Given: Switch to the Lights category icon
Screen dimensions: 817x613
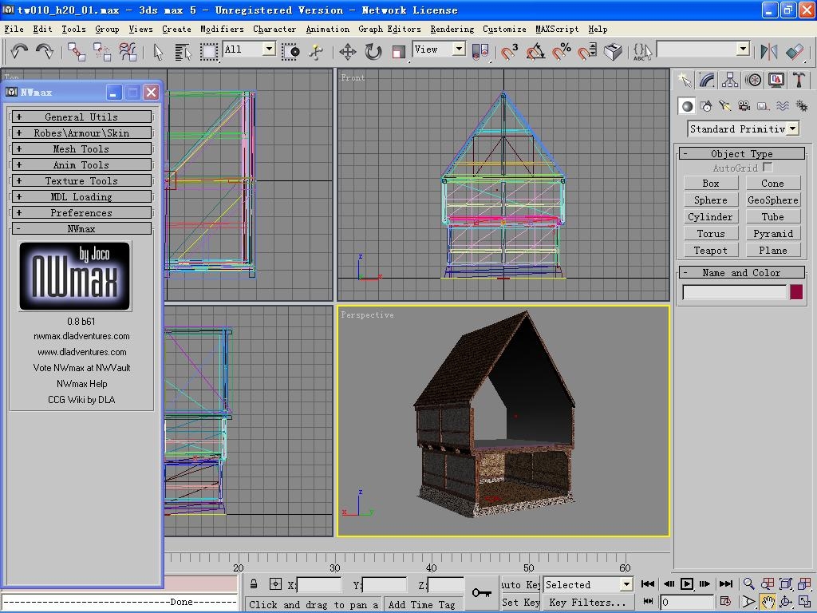Looking at the screenshot, I should pyautogui.click(x=725, y=106).
